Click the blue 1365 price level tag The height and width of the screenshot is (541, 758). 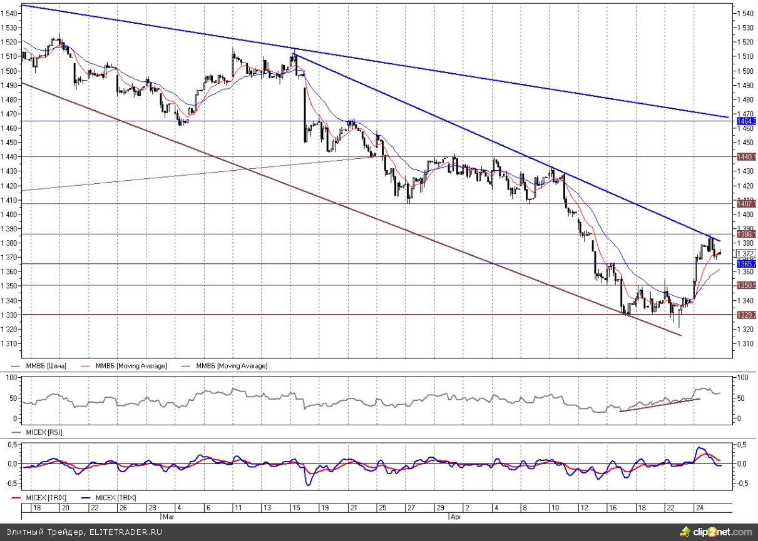(746, 264)
